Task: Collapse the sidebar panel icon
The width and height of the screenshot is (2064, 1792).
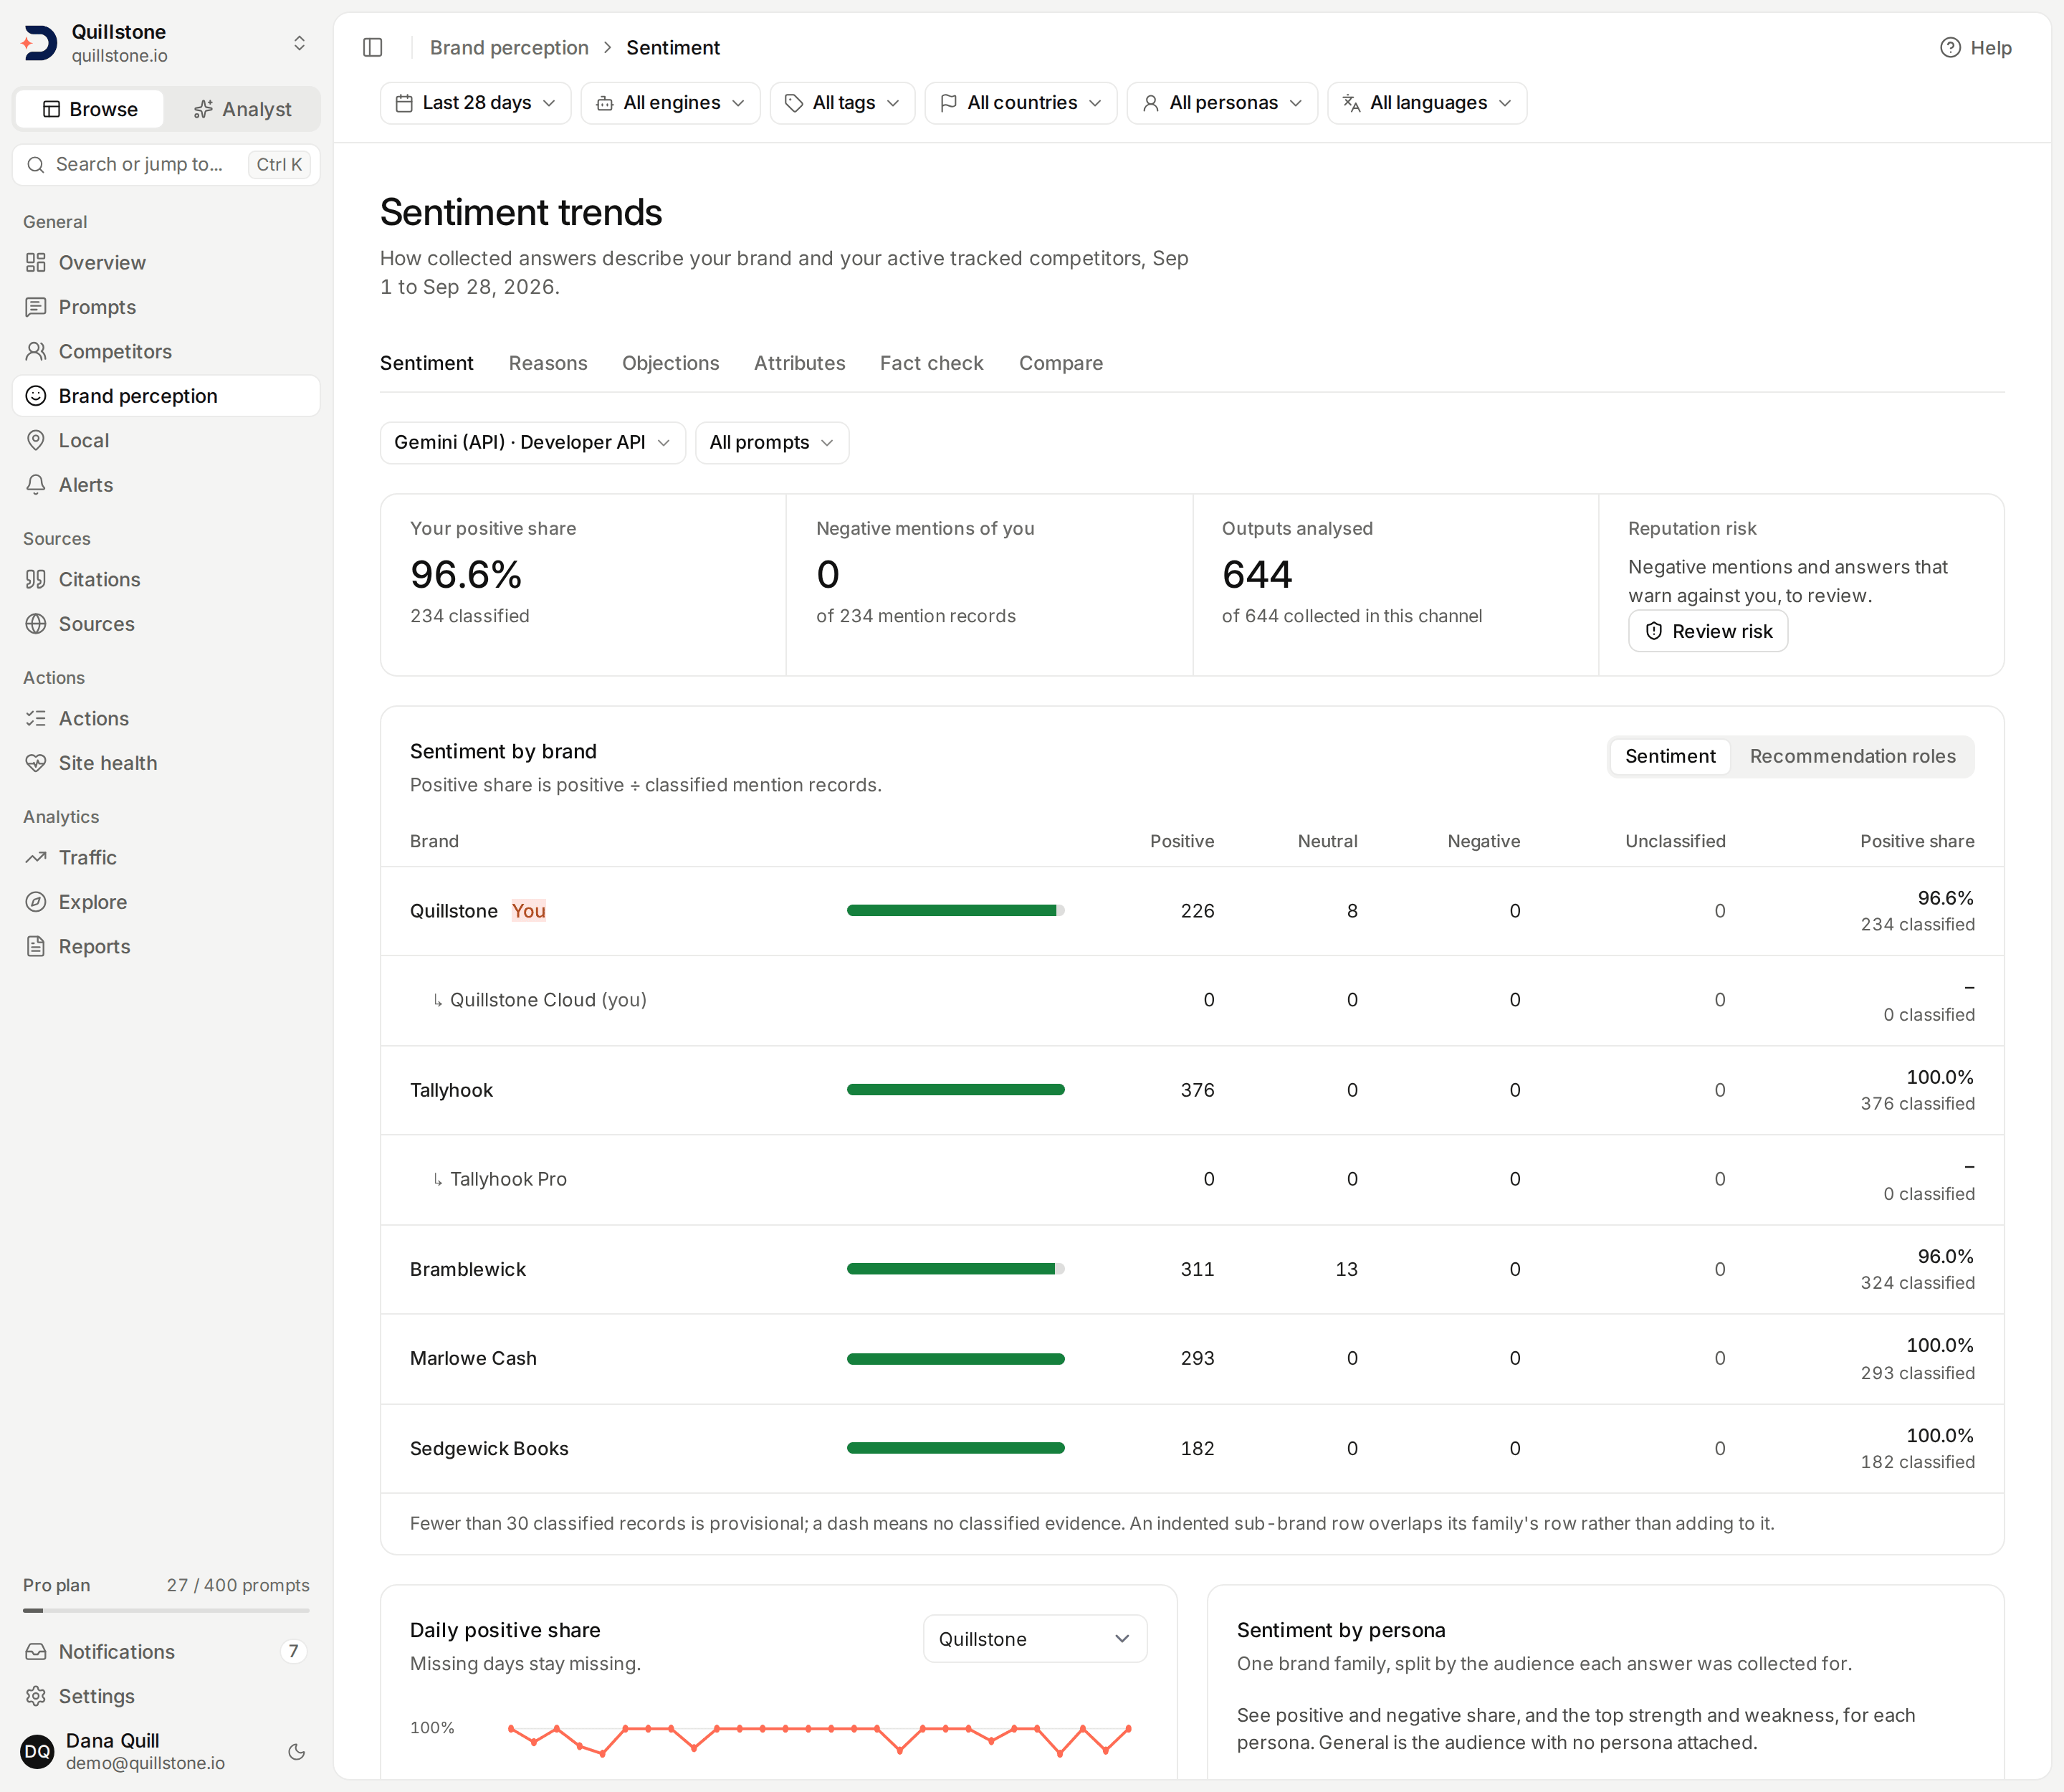Action: pos(373,47)
